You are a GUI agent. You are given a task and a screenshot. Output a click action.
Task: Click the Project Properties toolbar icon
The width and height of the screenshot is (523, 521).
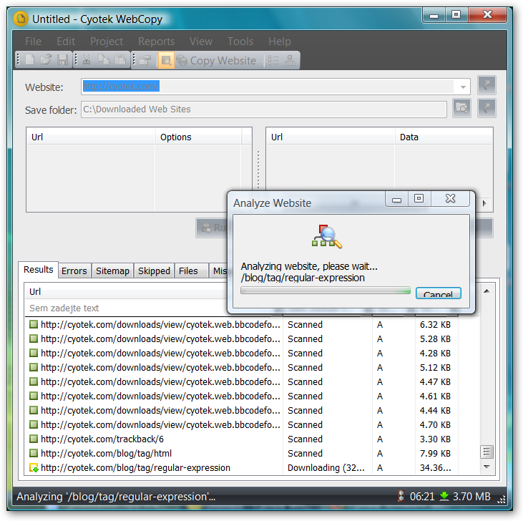[x=145, y=60]
